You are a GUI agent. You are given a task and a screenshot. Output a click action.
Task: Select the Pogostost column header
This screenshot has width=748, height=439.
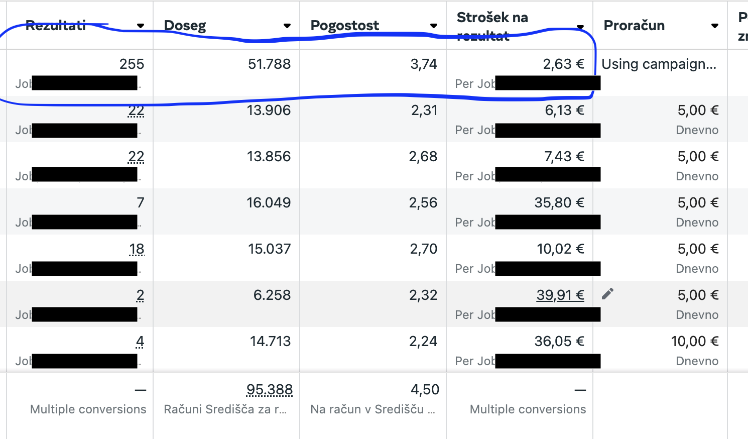pyautogui.click(x=345, y=26)
